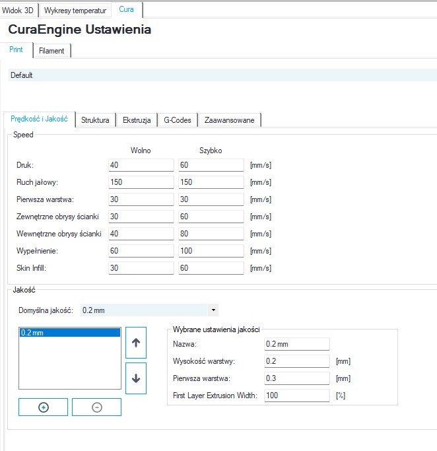
Task: Click Wysokość warstwy input field
Action: (x=296, y=361)
